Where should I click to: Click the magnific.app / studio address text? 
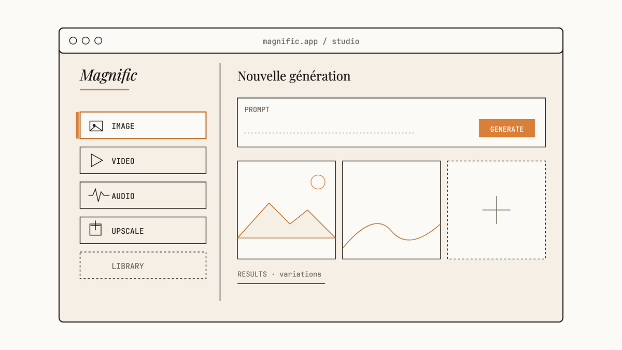tap(310, 41)
